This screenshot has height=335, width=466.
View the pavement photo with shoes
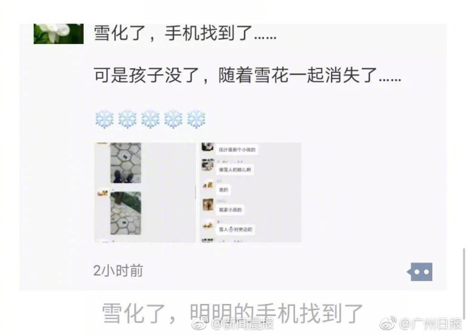[x=126, y=163]
